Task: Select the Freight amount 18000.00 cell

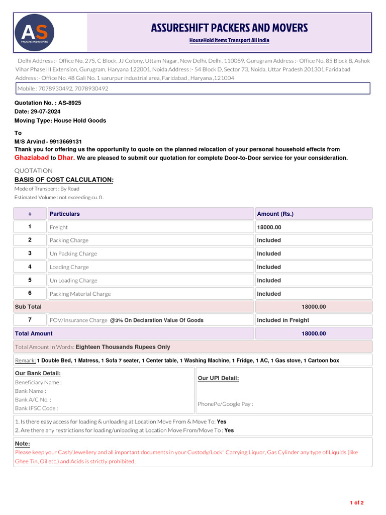Action: coord(314,227)
